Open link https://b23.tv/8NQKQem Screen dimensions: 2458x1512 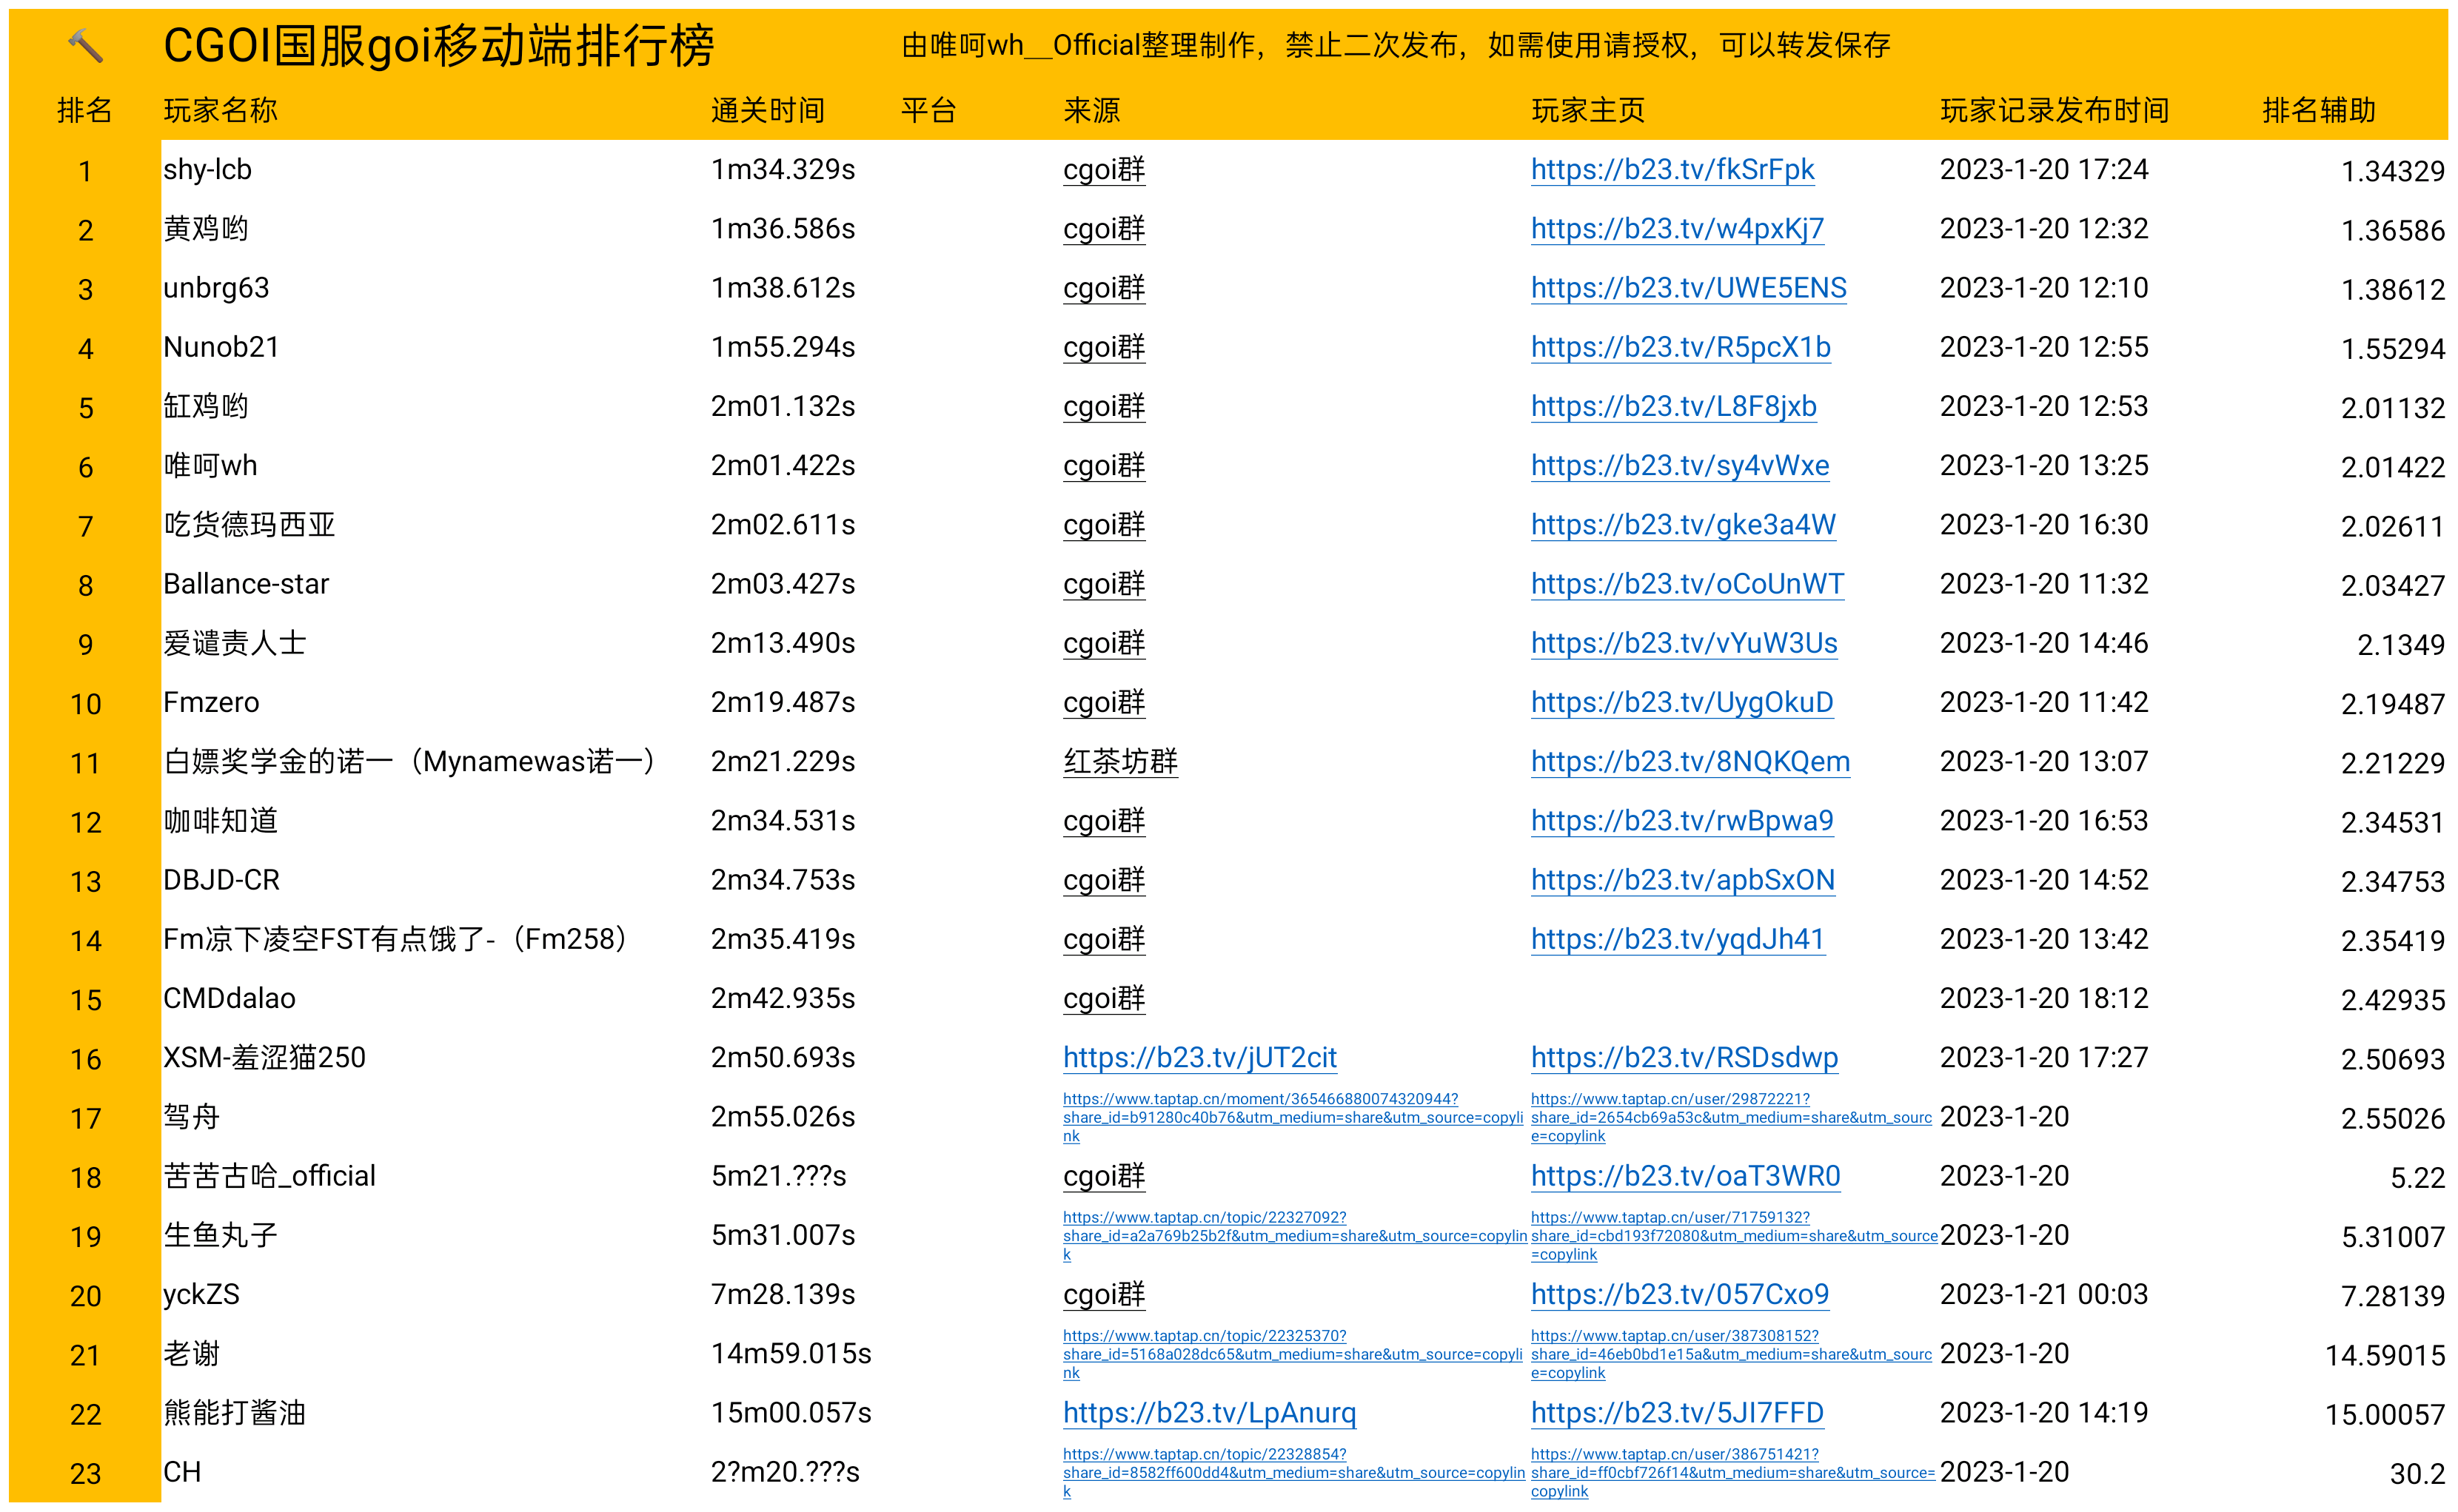(x=1690, y=761)
